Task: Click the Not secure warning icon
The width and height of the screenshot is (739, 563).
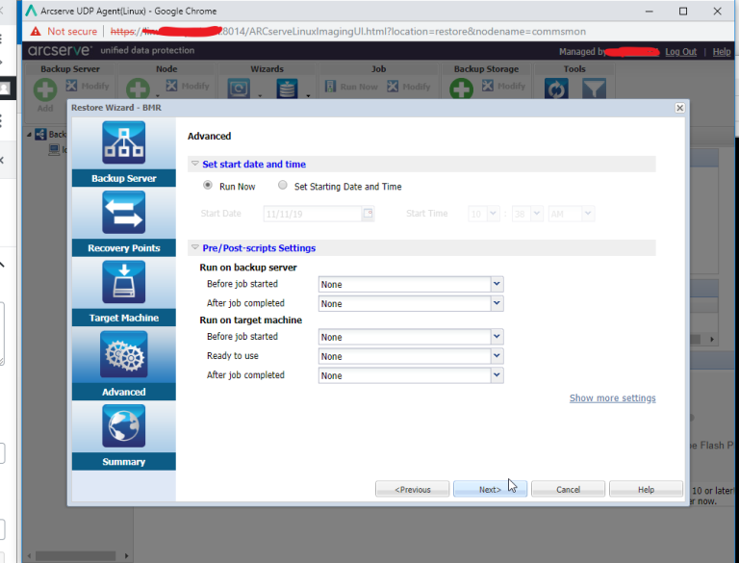Action: [x=36, y=32]
